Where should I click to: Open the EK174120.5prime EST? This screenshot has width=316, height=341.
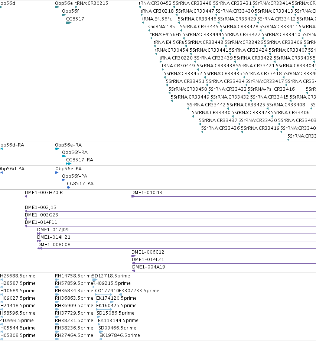[x=116, y=298]
